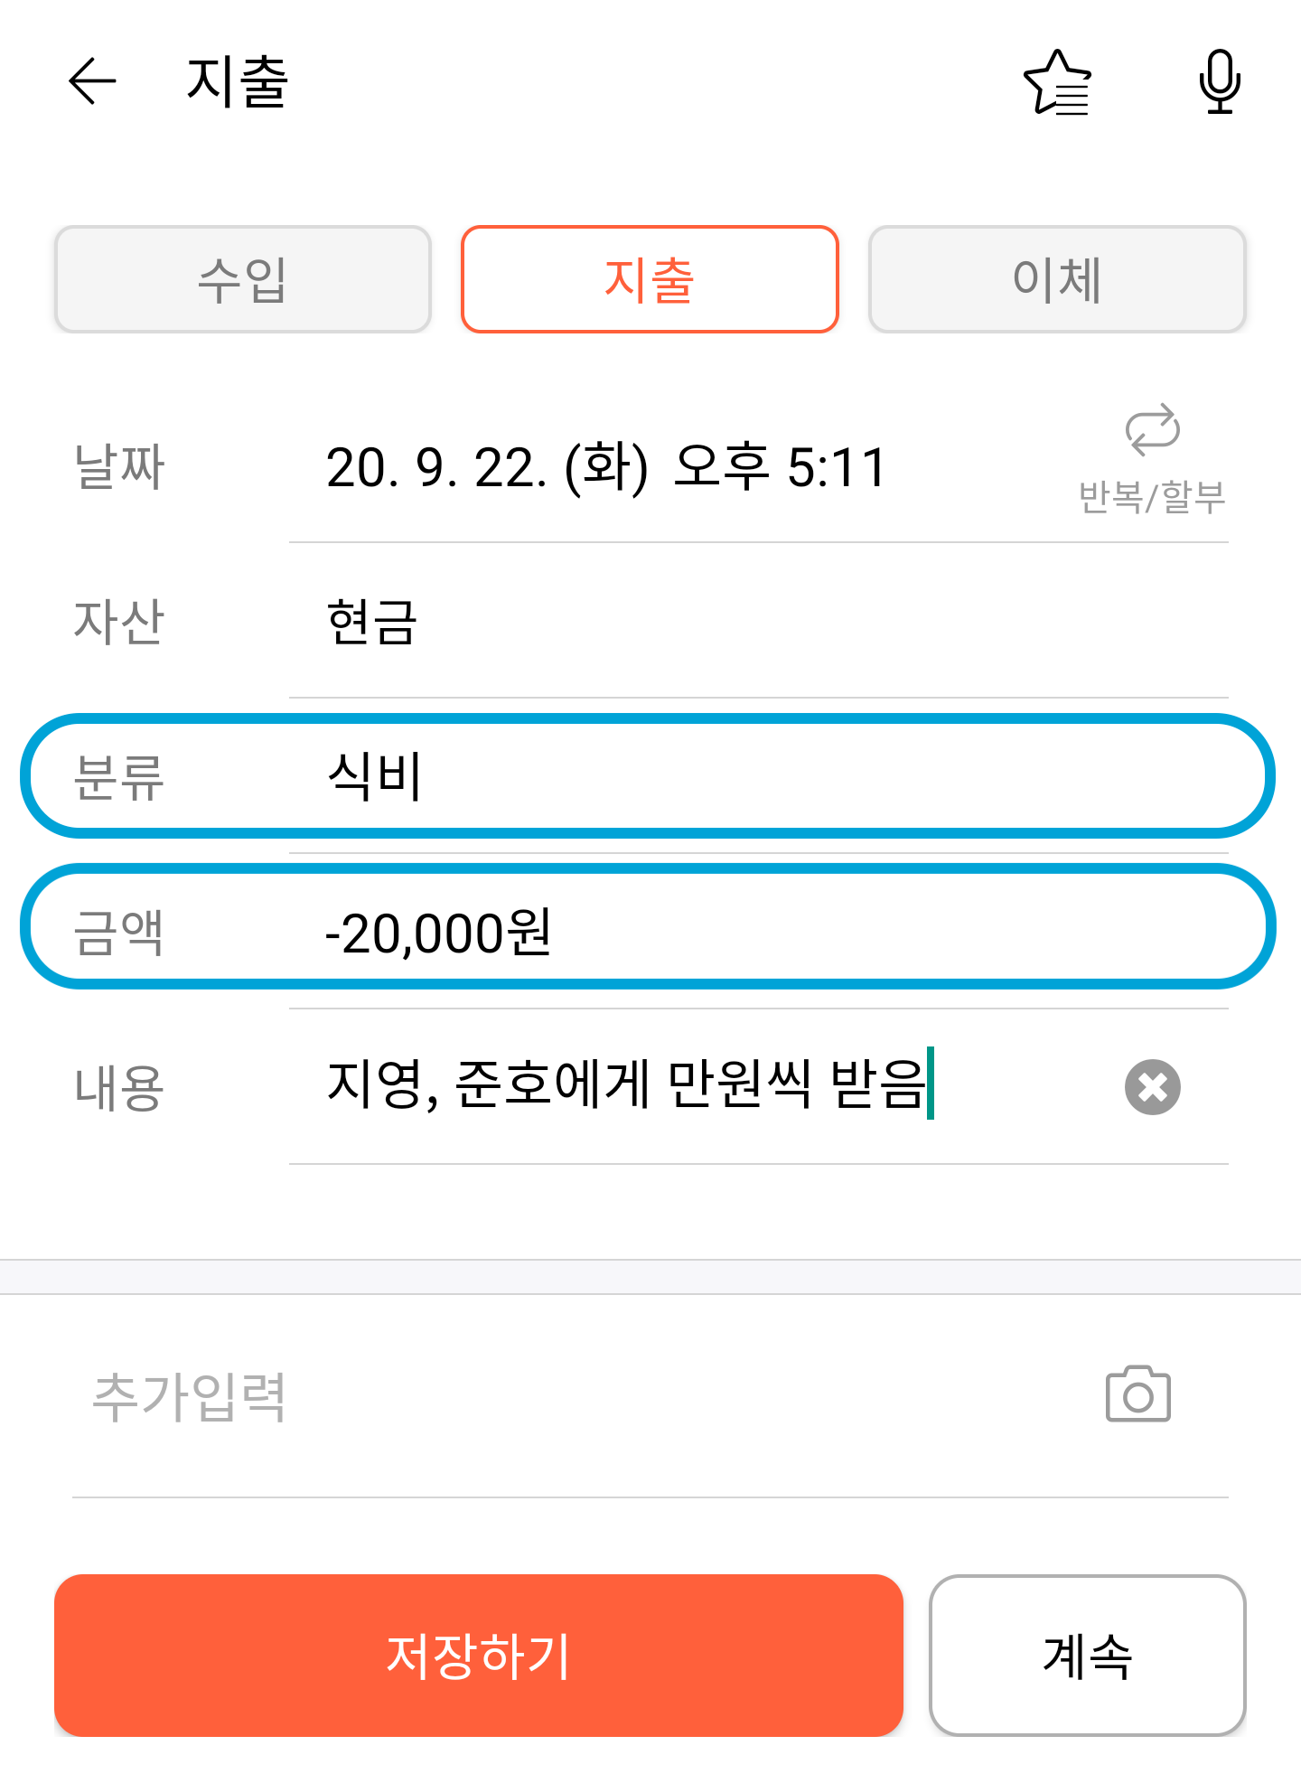1301x1783 pixels.
Task: Switch to the 수입 tab
Action: point(242,279)
